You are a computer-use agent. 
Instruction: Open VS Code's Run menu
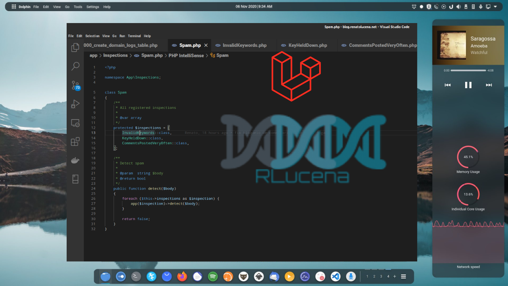[x=122, y=36]
